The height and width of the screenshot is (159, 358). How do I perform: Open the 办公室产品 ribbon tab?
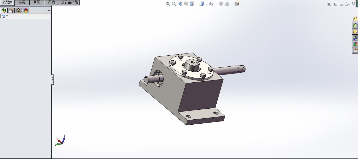[69, 2]
